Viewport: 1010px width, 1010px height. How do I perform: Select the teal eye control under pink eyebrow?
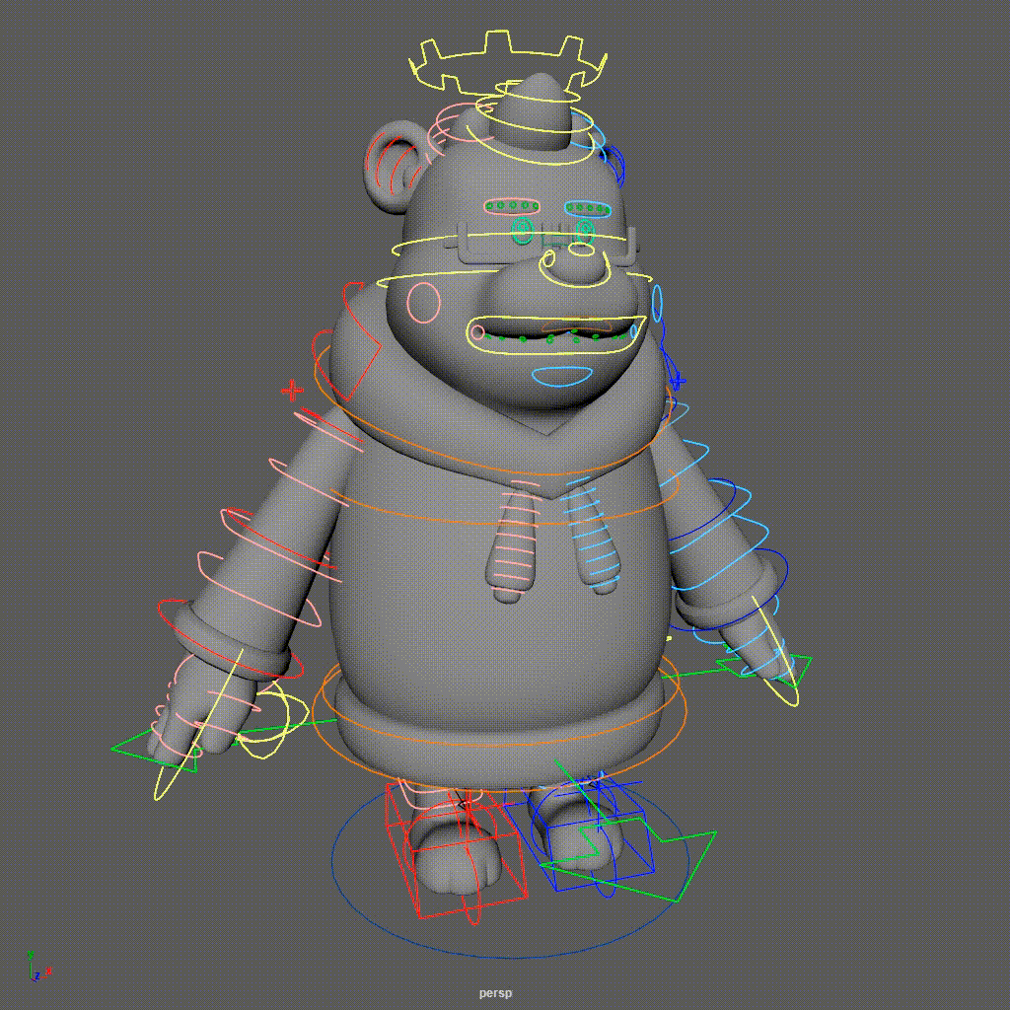tap(523, 230)
